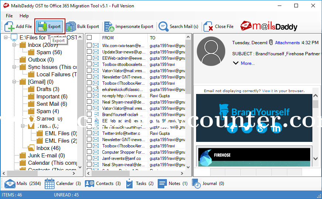Click envelope icon of Twitter message
Image resolution: width=322 pixels, height=199 pixels.
96,133
